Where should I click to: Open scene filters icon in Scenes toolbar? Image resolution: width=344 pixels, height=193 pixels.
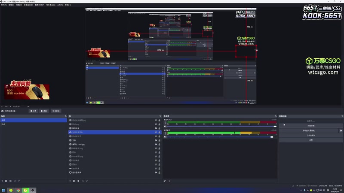point(10,181)
